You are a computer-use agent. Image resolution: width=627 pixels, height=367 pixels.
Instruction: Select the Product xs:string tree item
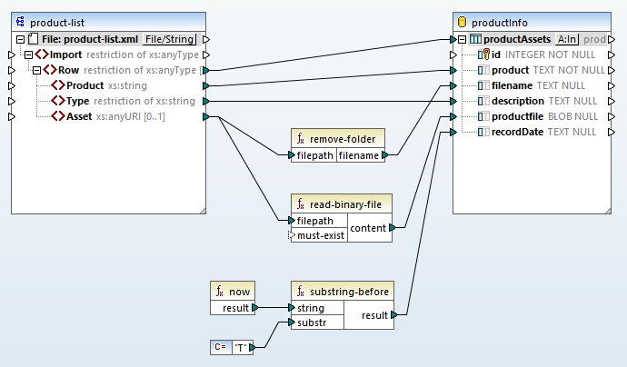point(98,85)
